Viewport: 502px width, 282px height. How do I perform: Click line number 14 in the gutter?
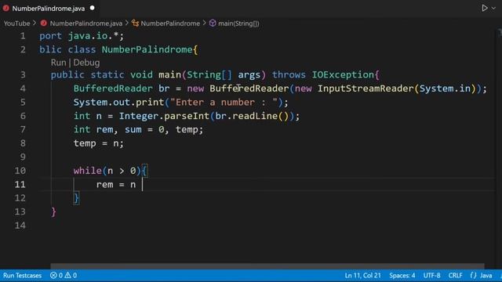(x=20, y=226)
